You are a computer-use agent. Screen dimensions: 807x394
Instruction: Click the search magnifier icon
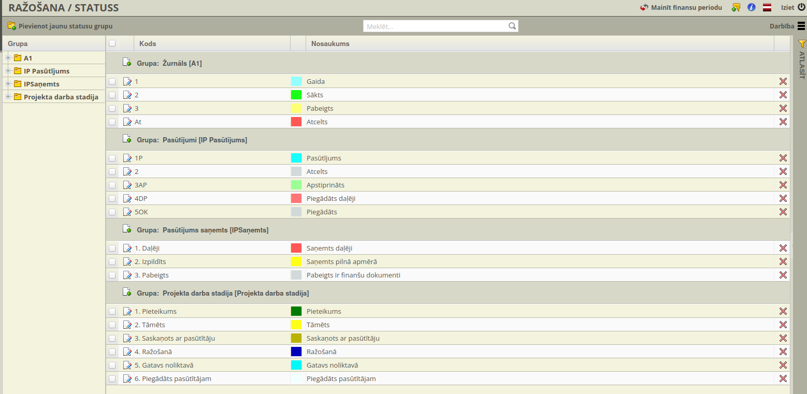point(512,26)
